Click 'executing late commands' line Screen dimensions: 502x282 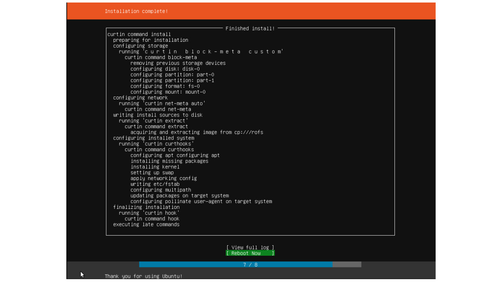[146, 225]
